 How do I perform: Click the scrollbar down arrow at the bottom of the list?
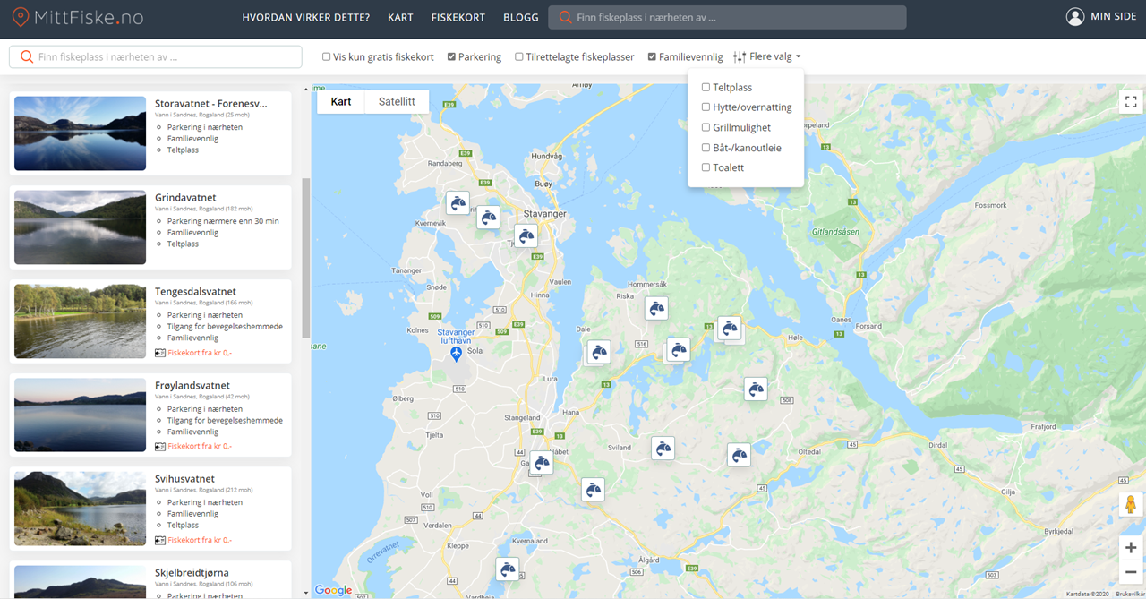click(306, 592)
